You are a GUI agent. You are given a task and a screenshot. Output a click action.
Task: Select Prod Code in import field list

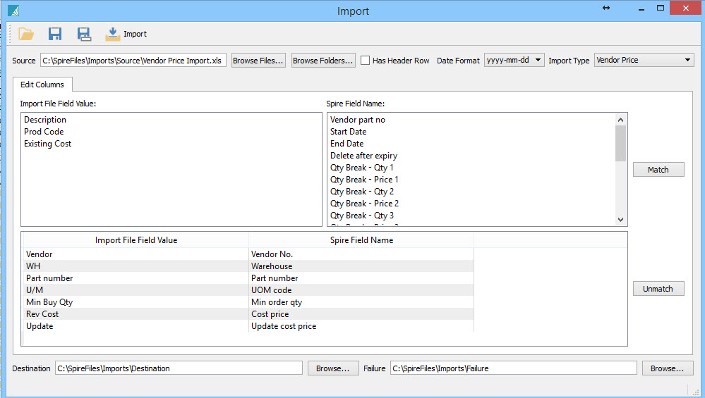[44, 132]
